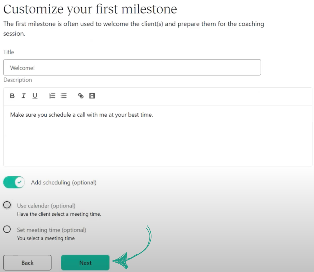
Task: Turn off the Add scheduling switch
Action: tap(14, 182)
